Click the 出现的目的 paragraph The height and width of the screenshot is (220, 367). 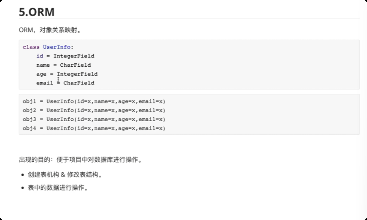(81, 160)
